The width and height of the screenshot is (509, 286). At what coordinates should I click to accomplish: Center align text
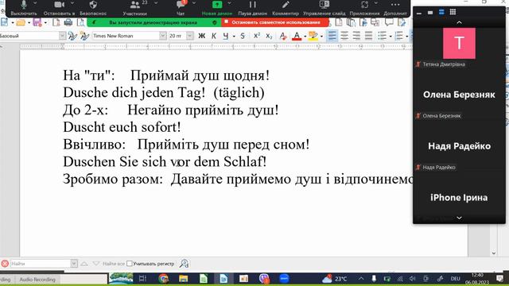pyautogui.click(x=344, y=36)
